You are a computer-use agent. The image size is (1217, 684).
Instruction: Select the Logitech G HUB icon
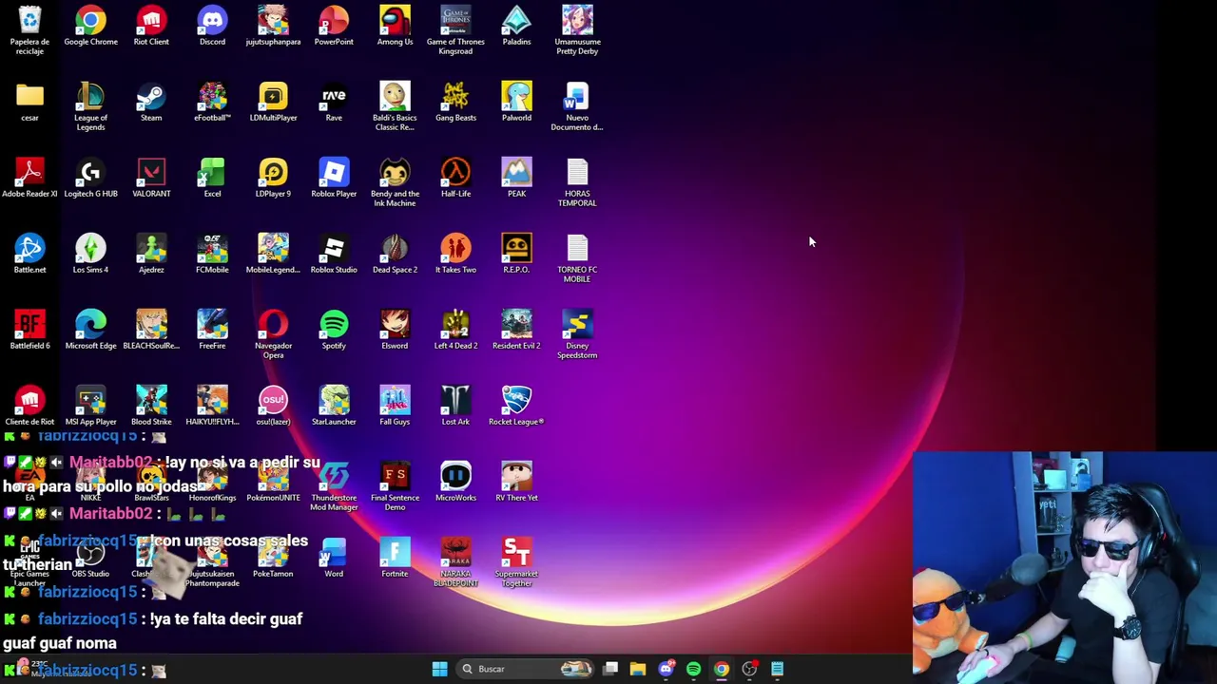pyautogui.click(x=90, y=178)
